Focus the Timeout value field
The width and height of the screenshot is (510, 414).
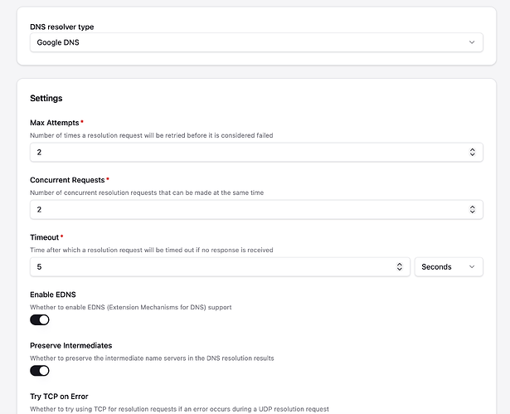click(220, 267)
